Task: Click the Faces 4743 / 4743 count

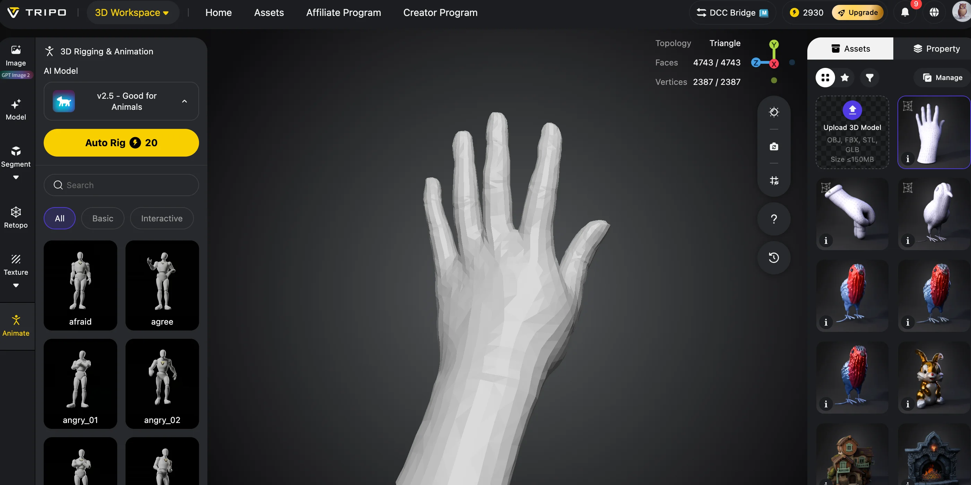Action: coord(716,62)
